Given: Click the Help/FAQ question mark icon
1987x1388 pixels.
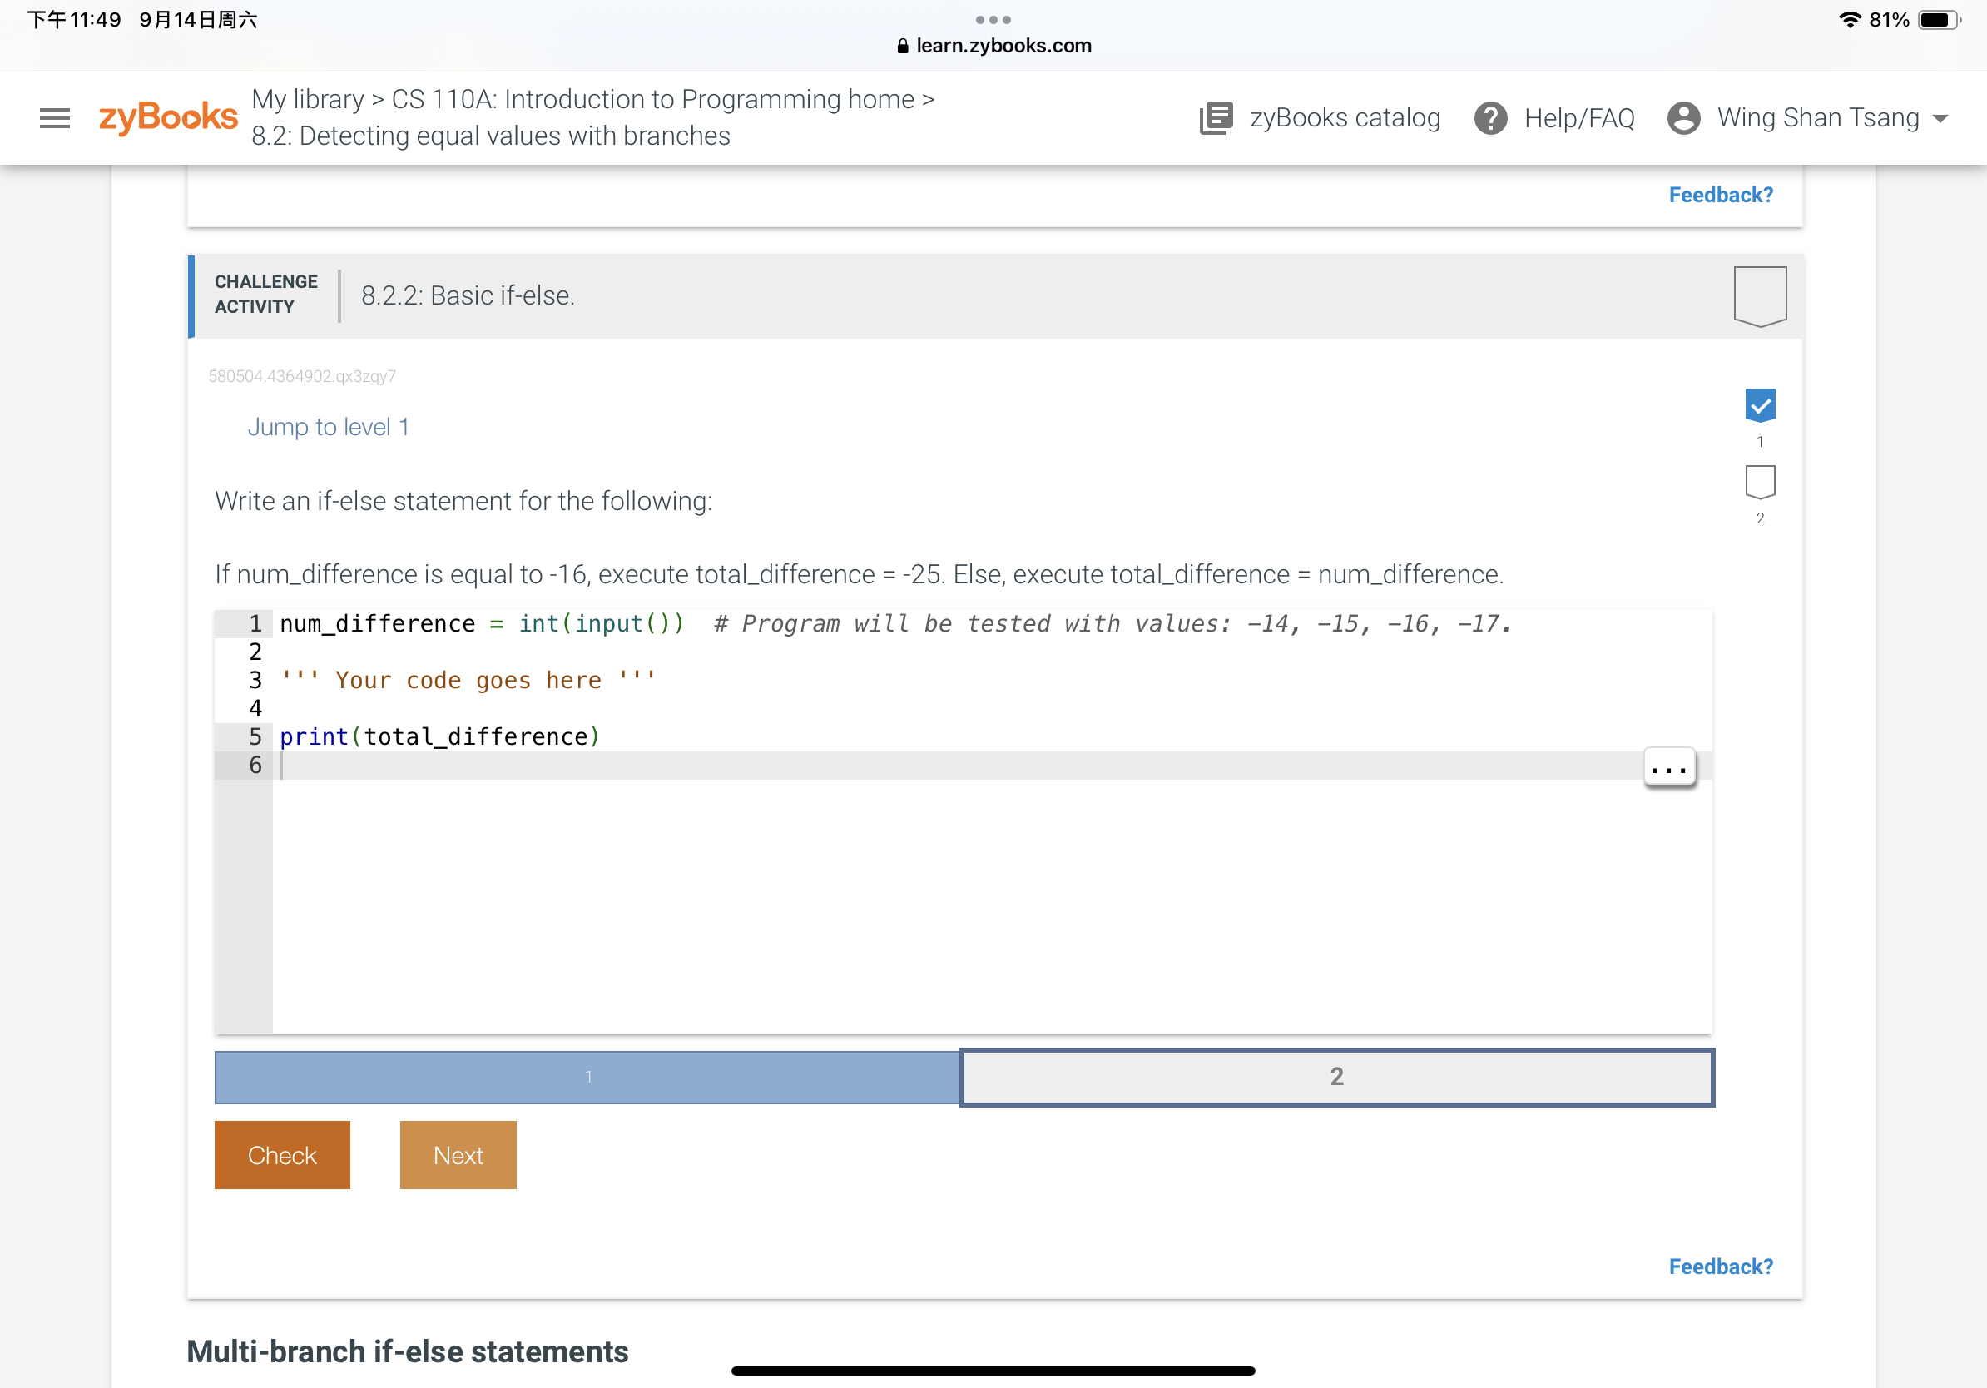Looking at the screenshot, I should point(1490,117).
